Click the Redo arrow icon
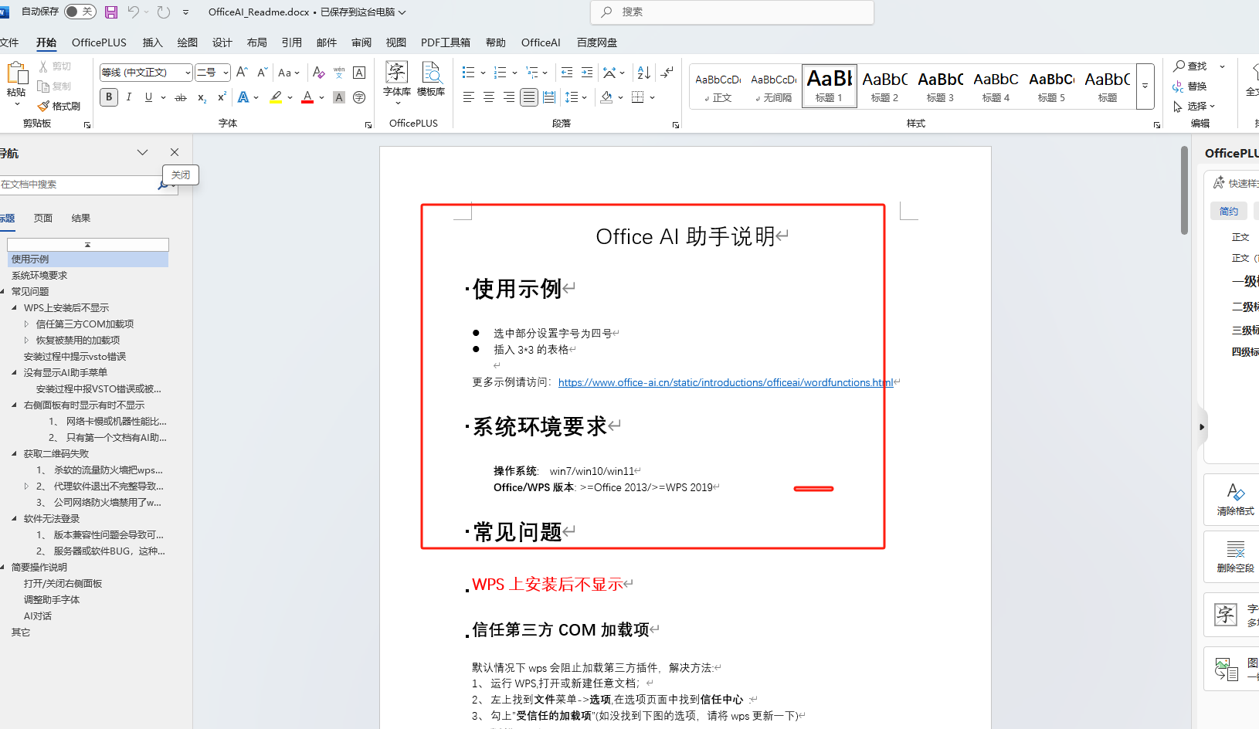 pos(163,12)
